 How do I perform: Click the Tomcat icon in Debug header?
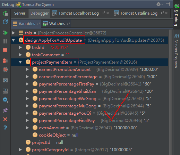click(x=18, y=5)
